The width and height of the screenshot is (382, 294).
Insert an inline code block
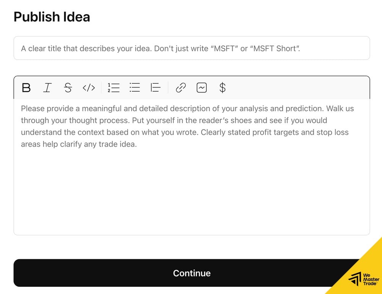[89, 88]
